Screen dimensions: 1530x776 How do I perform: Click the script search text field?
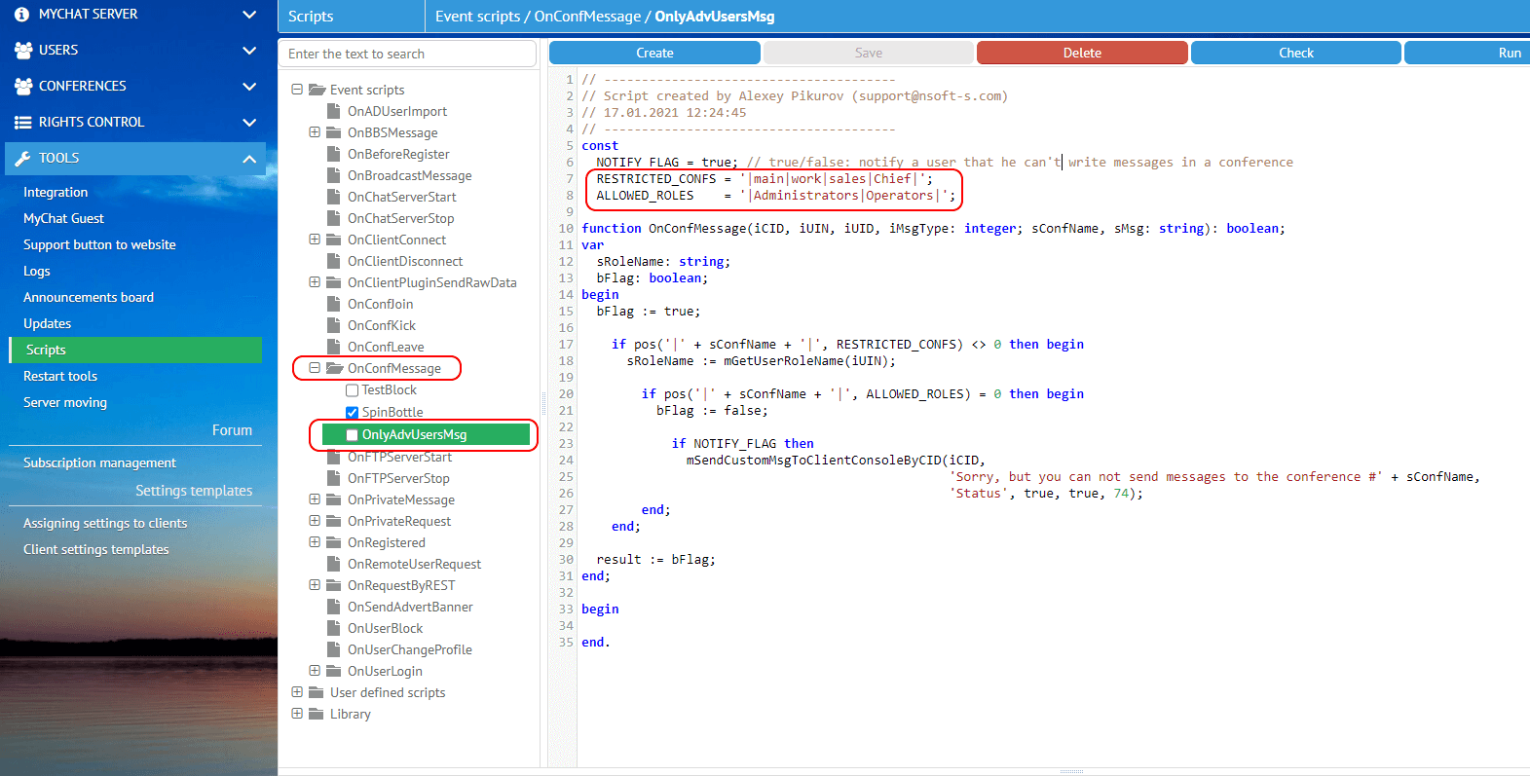tap(407, 54)
